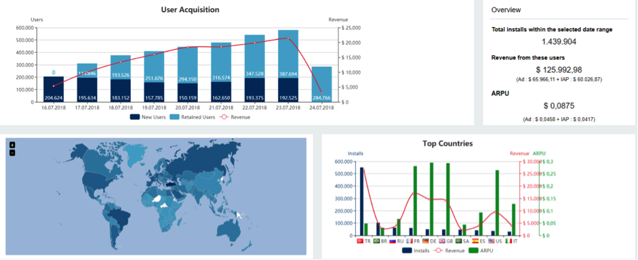This screenshot has height=260, width=638.
Task: Click total installs value 1.439.904
Action: pos(559,41)
